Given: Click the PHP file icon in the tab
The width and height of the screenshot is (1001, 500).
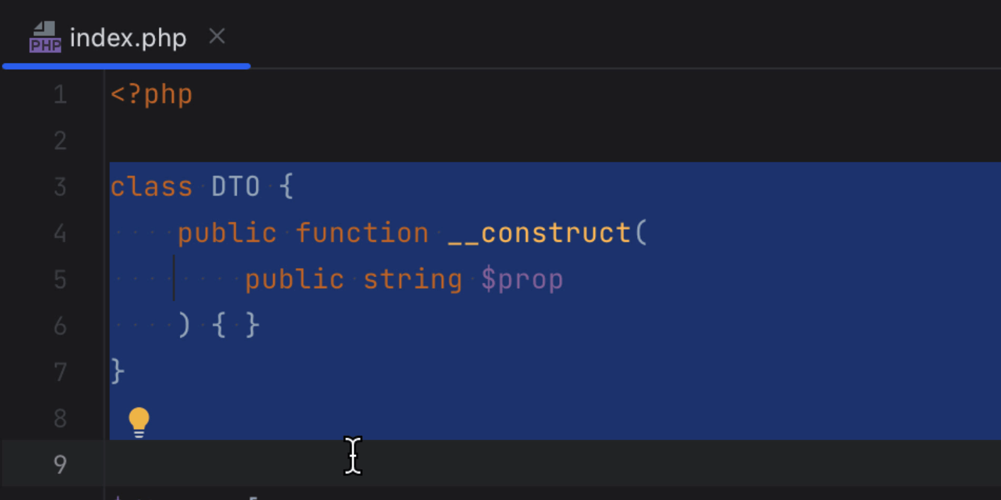Looking at the screenshot, I should (x=45, y=38).
